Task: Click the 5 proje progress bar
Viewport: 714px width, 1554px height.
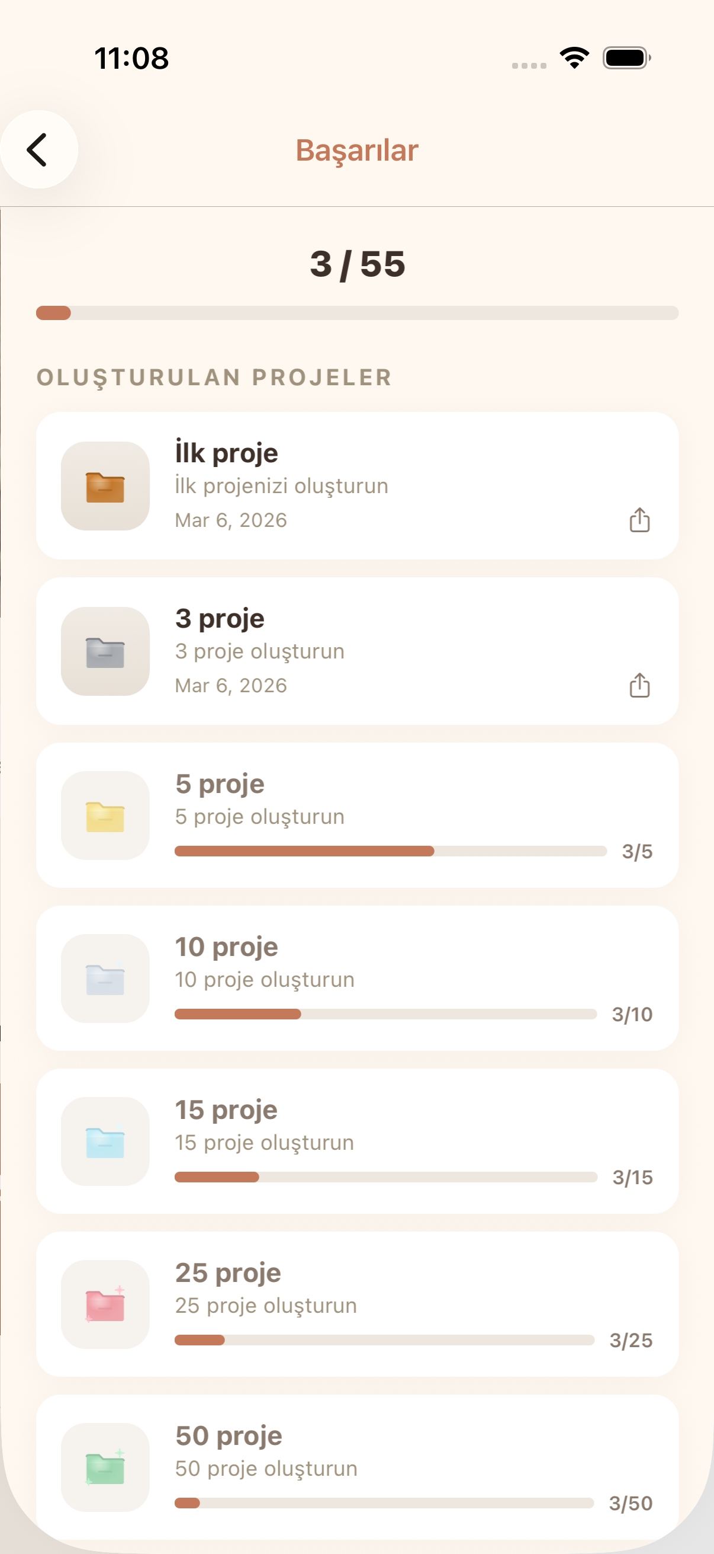Action: pos(390,851)
